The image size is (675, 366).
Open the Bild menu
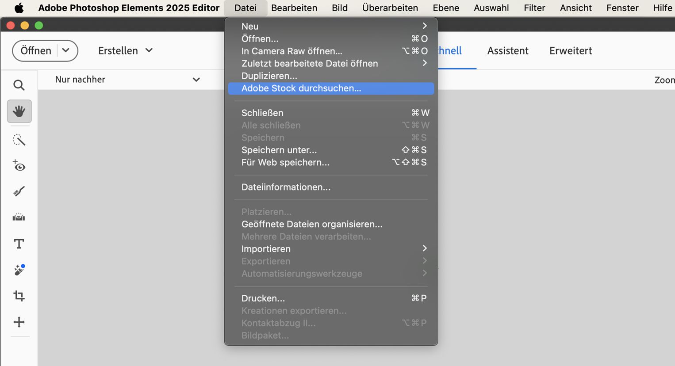pyautogui.click(x=340, y=8)
